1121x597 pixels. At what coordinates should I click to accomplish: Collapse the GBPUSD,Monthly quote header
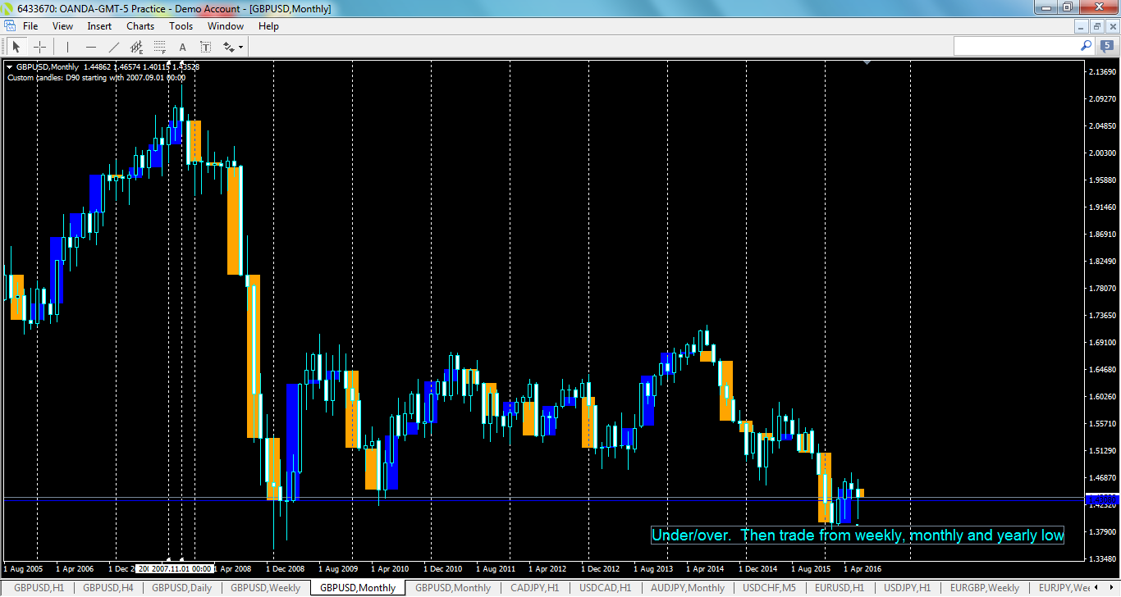(10, 67)
